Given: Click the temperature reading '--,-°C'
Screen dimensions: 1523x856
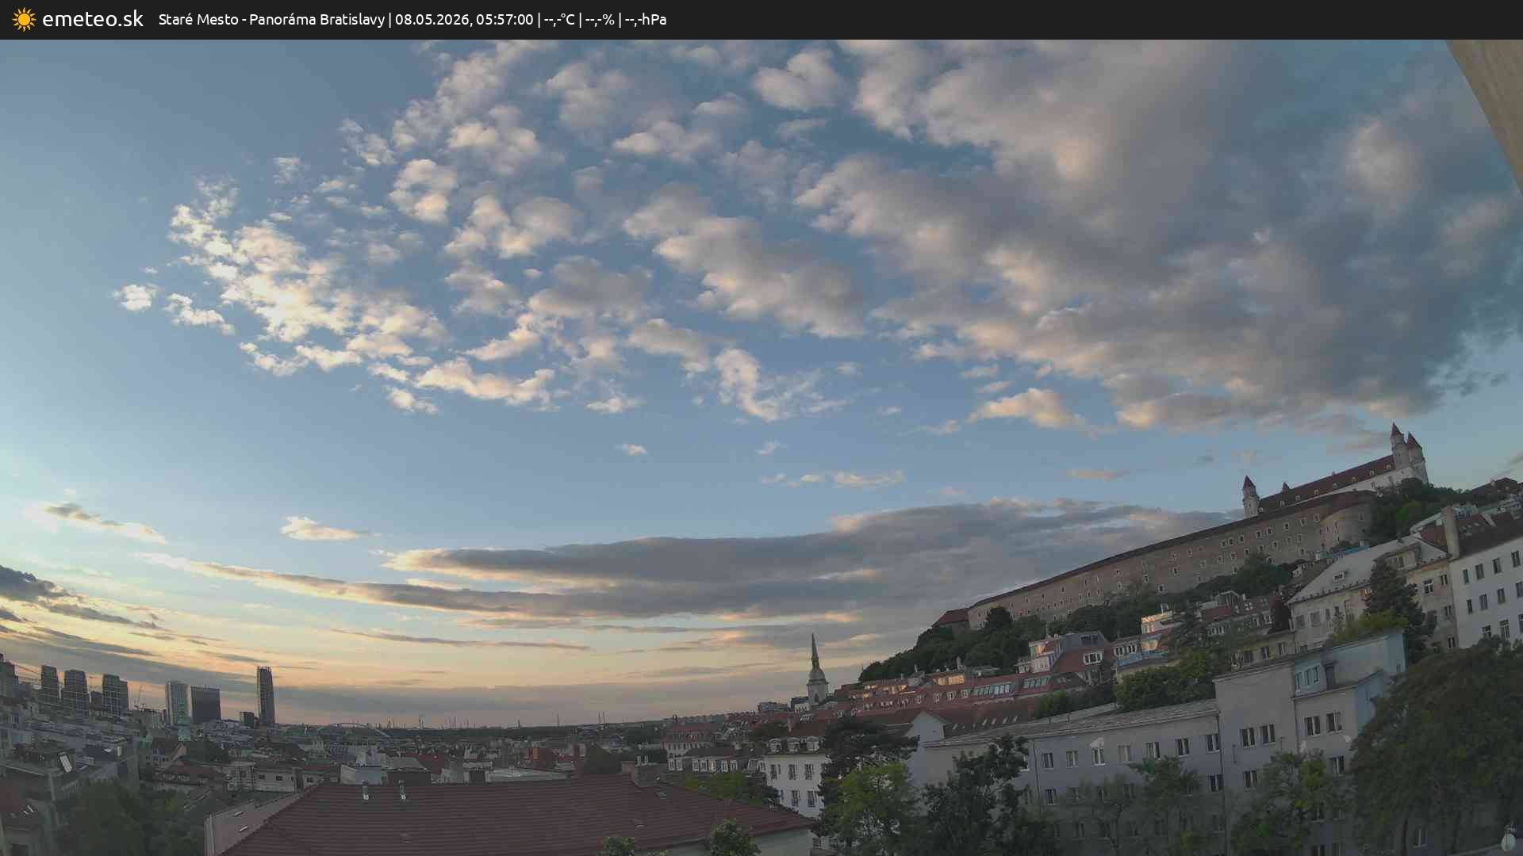Looking at the screenshot, I should [x=559, y=19].
